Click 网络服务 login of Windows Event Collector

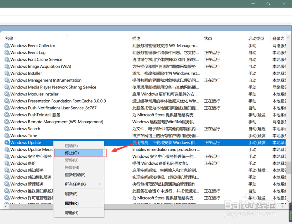click(279, 46)
